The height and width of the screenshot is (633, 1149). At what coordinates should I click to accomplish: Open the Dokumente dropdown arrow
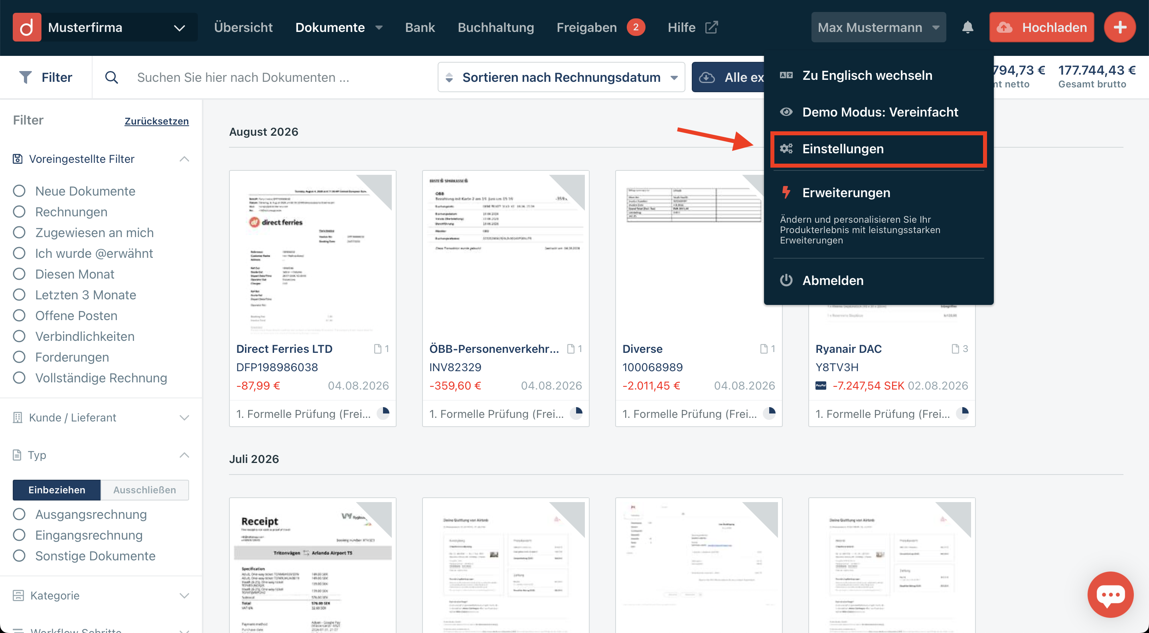tap(379, 28)
